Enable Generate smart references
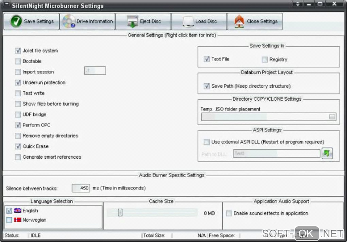This screenshot has height=242, width=347. pyautogui.click(x=18, y=157)
